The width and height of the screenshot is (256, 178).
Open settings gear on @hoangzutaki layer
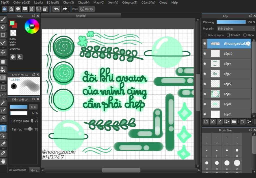pos(248,44)
